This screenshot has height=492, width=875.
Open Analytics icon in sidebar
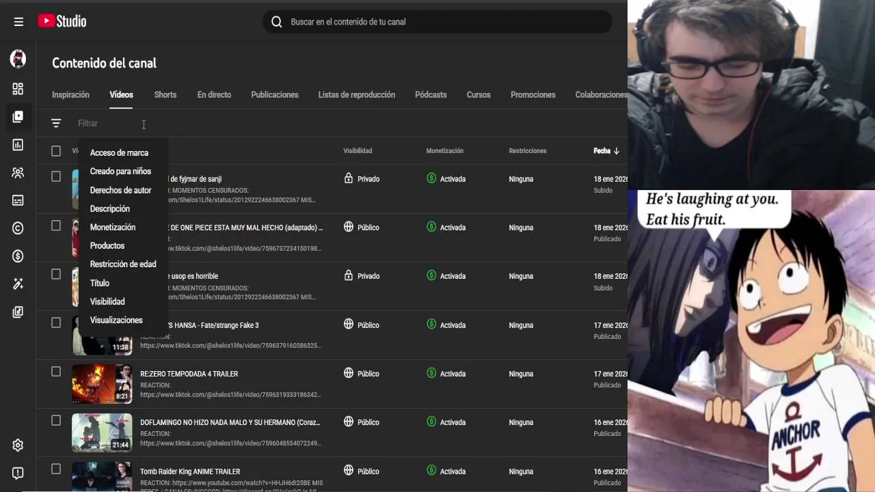click(x=18, y=145)
